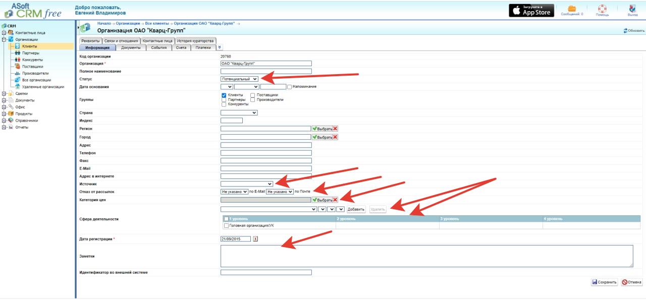Click into the Заметки notes text area

click(x=426, y=256)
